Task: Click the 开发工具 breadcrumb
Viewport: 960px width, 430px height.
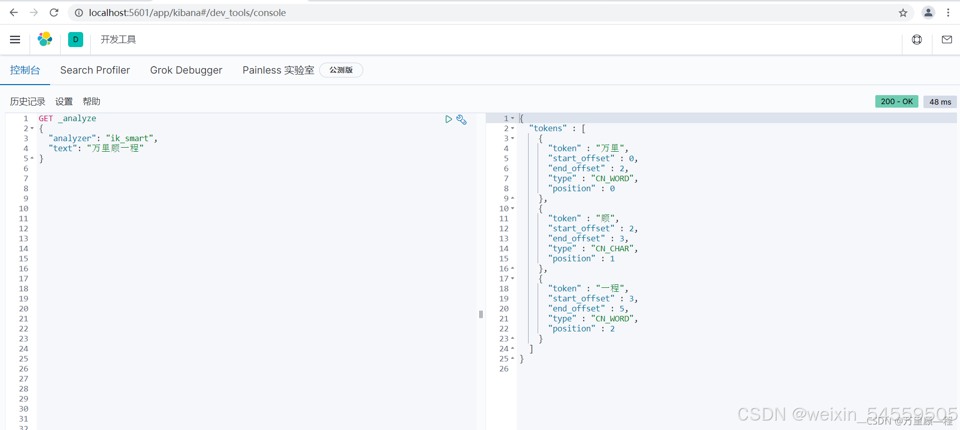Action: point(118,40)
